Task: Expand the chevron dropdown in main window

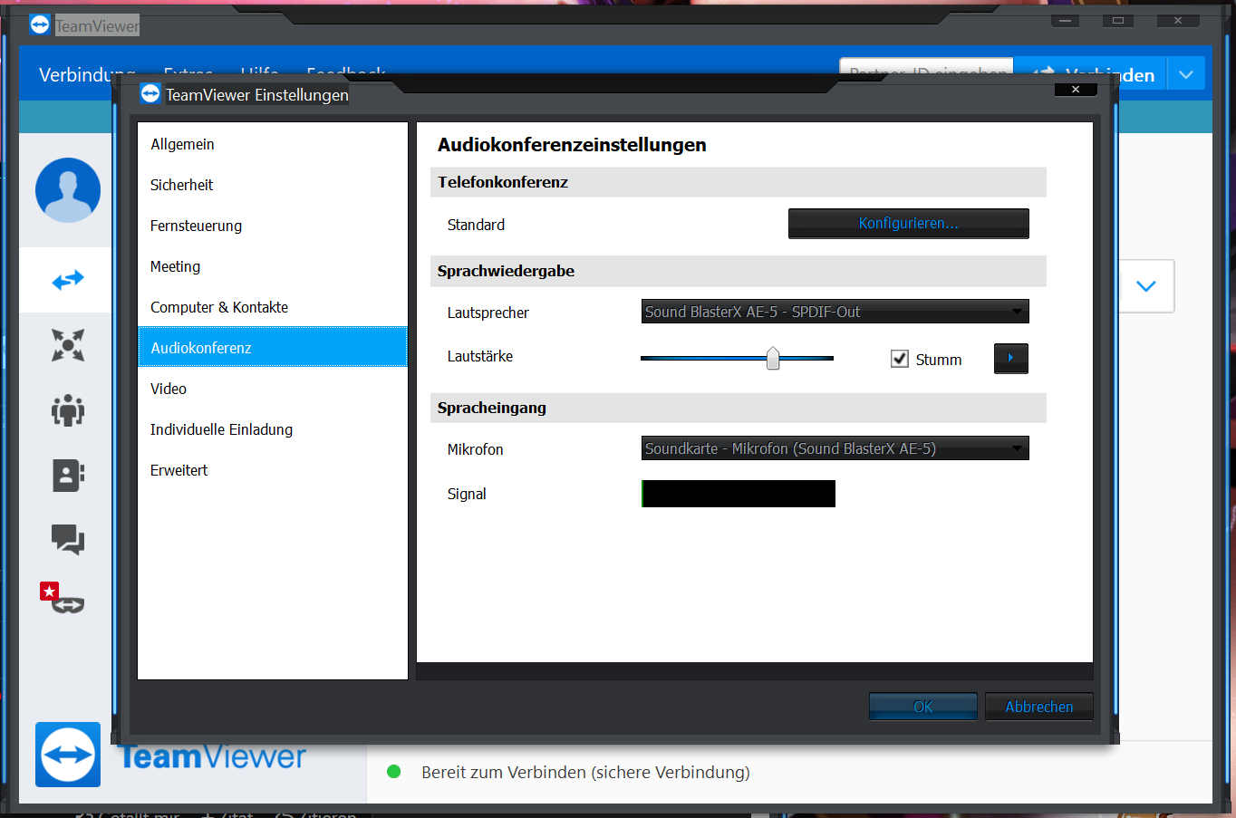Action: pos(1146,286)
